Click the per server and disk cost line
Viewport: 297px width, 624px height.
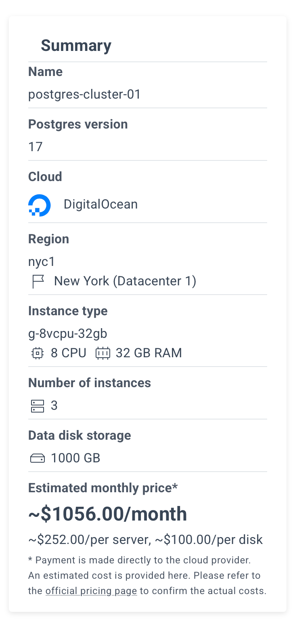coord(146,540)
